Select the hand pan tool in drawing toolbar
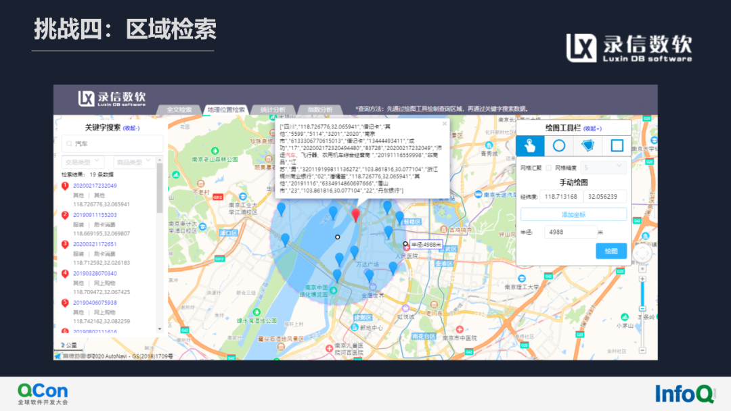Viewport: 731px width, 411px height. pyautogui.click(x=530, y=146)
